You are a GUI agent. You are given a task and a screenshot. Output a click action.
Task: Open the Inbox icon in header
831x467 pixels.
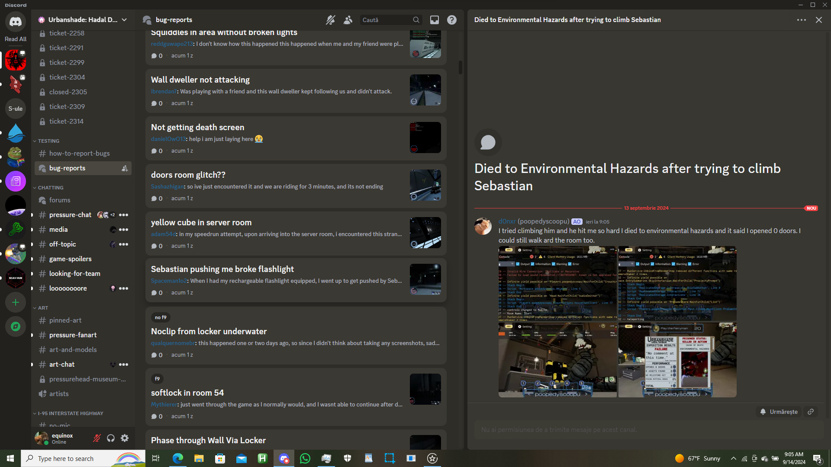point(434,20)
